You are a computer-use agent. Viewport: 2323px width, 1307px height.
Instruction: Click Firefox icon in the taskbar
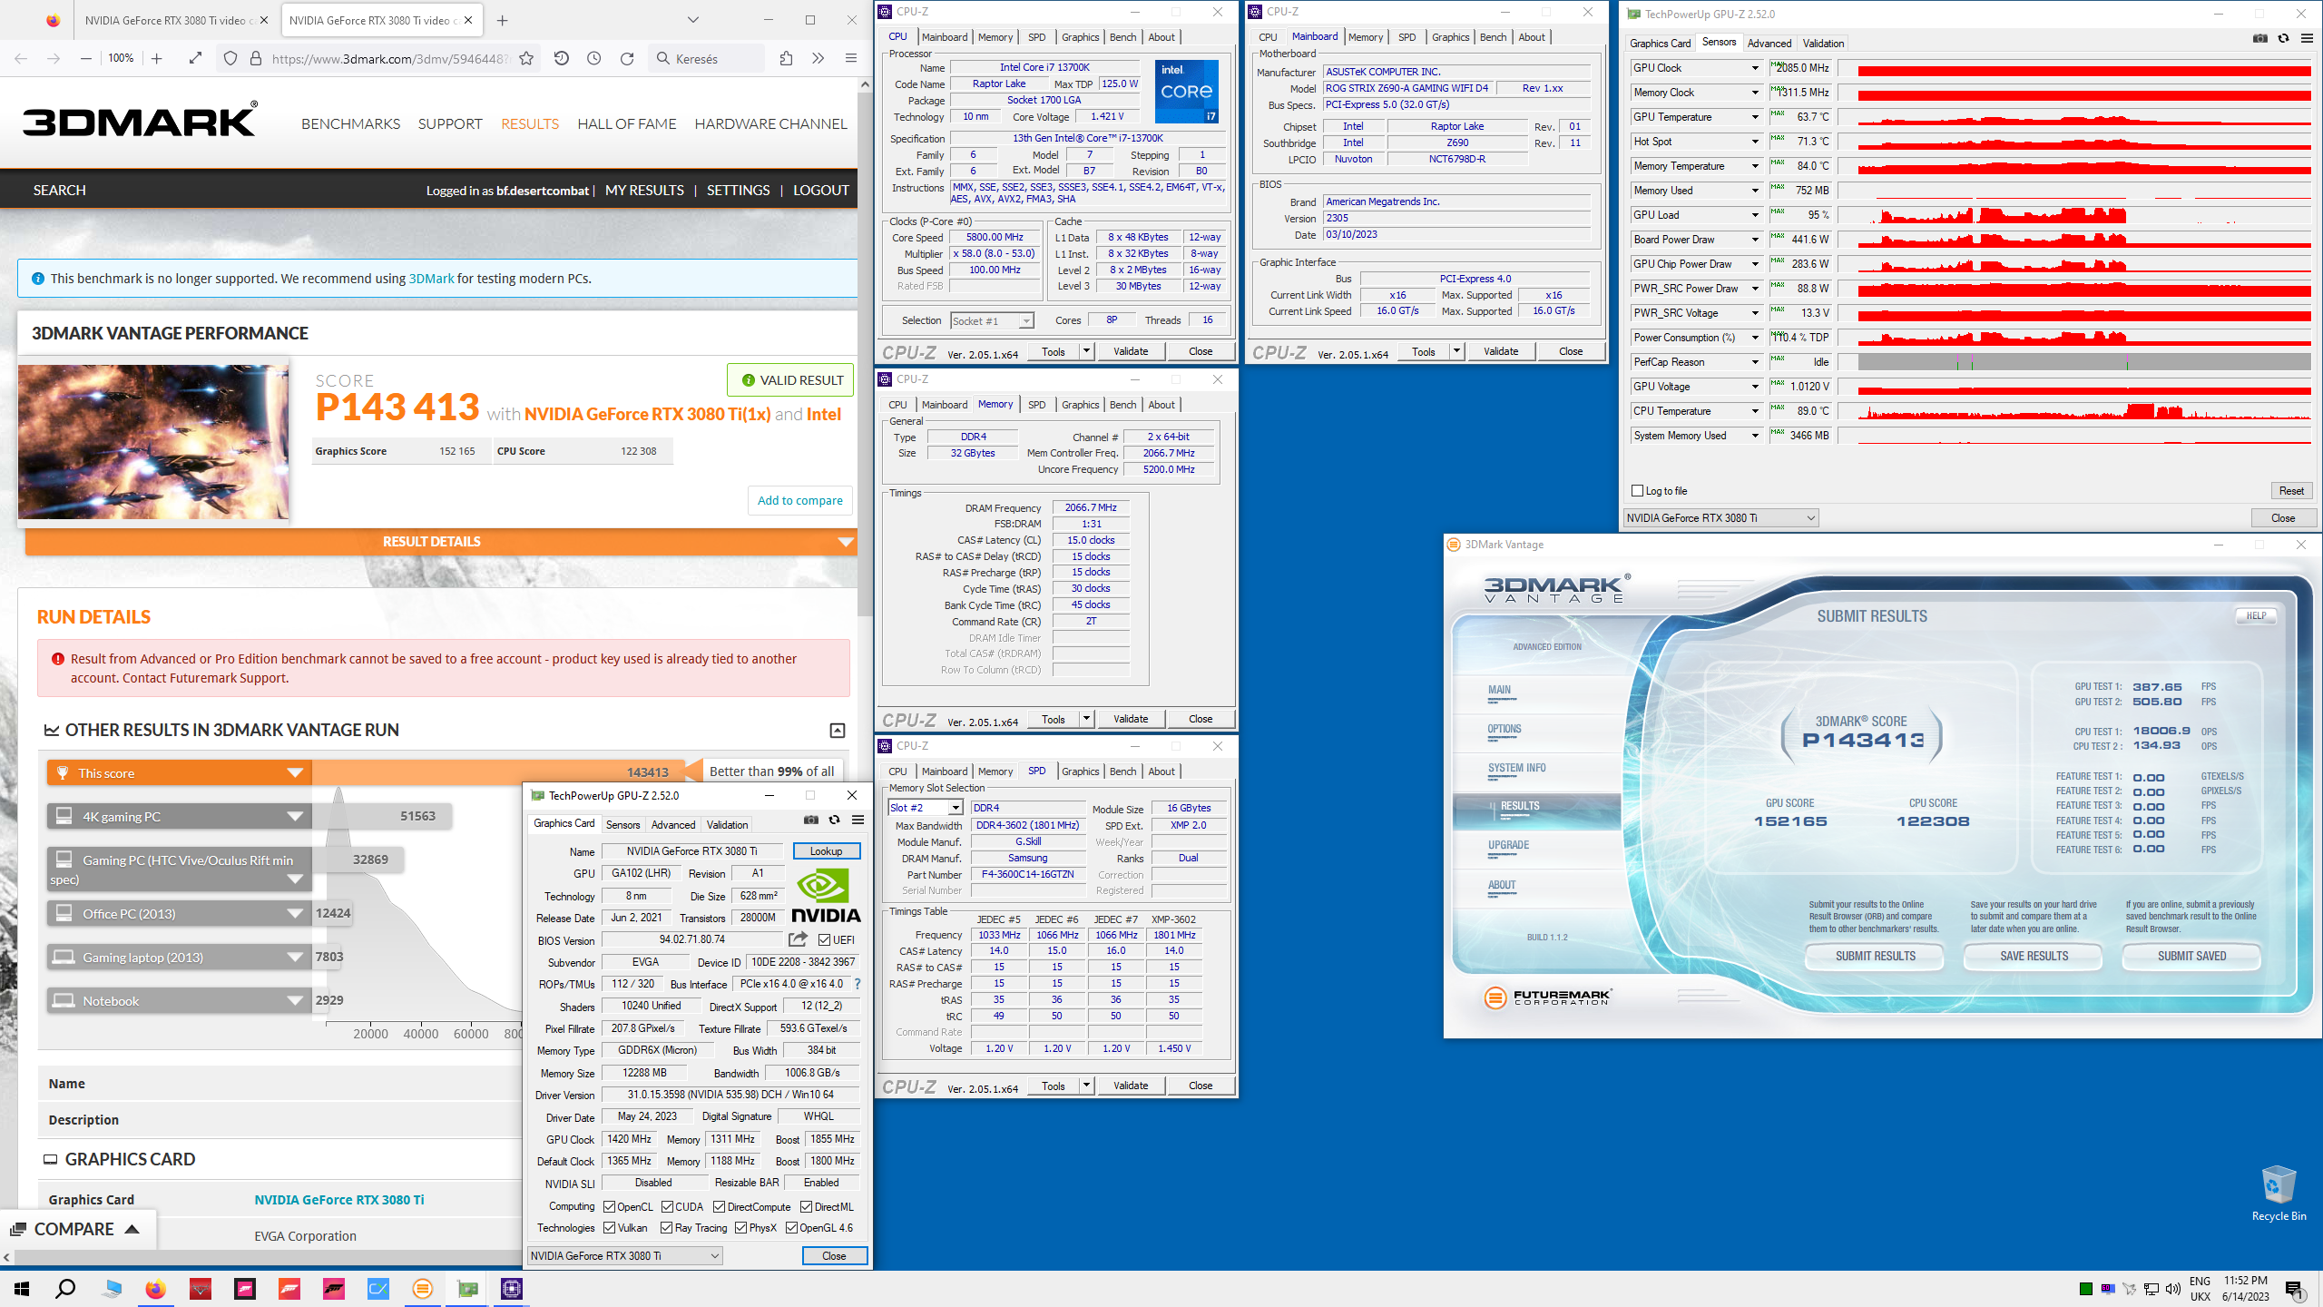[x=155, y=1289]
